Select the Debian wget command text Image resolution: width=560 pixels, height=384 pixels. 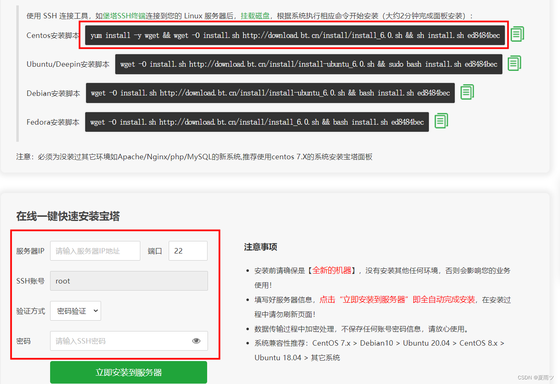click(x=270, y=93)
